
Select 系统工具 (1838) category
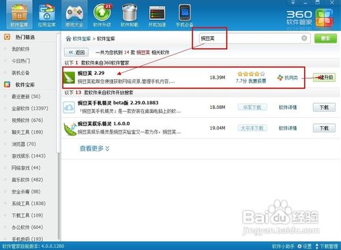coord(29,204)
